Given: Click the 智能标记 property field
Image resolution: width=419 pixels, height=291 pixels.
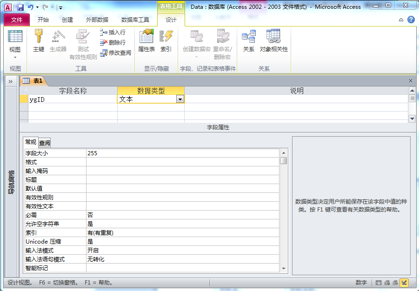Looking at the screenshot, I should (x=182, y=268).
